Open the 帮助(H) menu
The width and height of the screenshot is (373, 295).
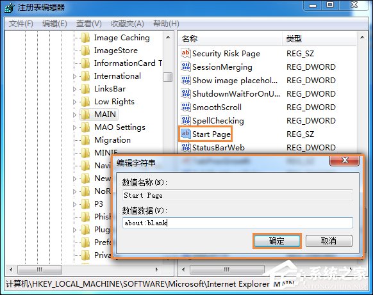(166, 24)
